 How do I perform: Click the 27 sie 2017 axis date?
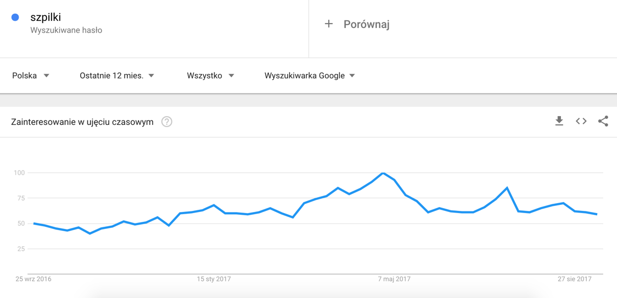575,279
